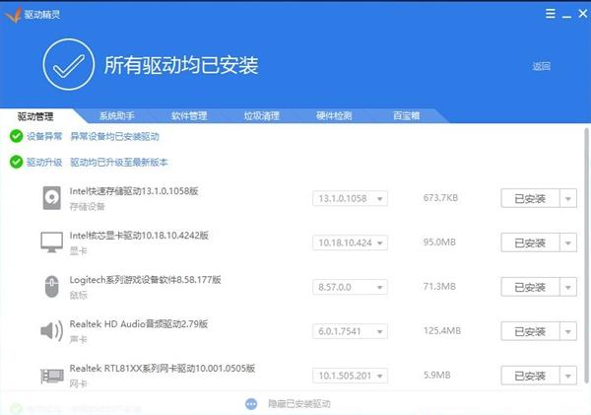Click the mouse icon for Logitech software
Screen dimensions: 591x415
[x=51, y=287]
